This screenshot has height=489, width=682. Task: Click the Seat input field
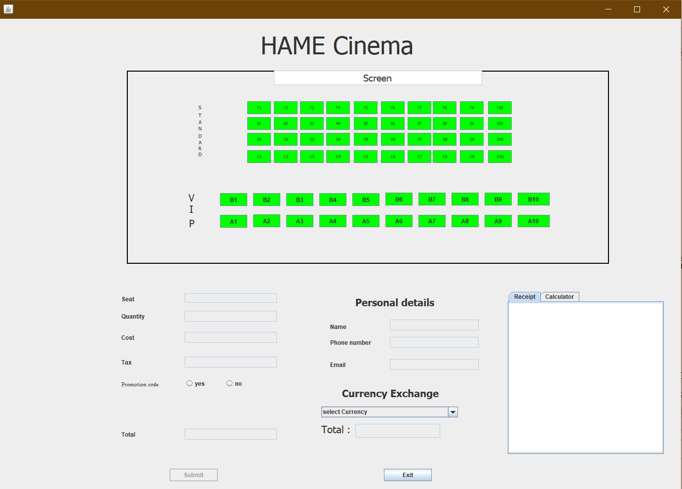click(x=230, y=298)
